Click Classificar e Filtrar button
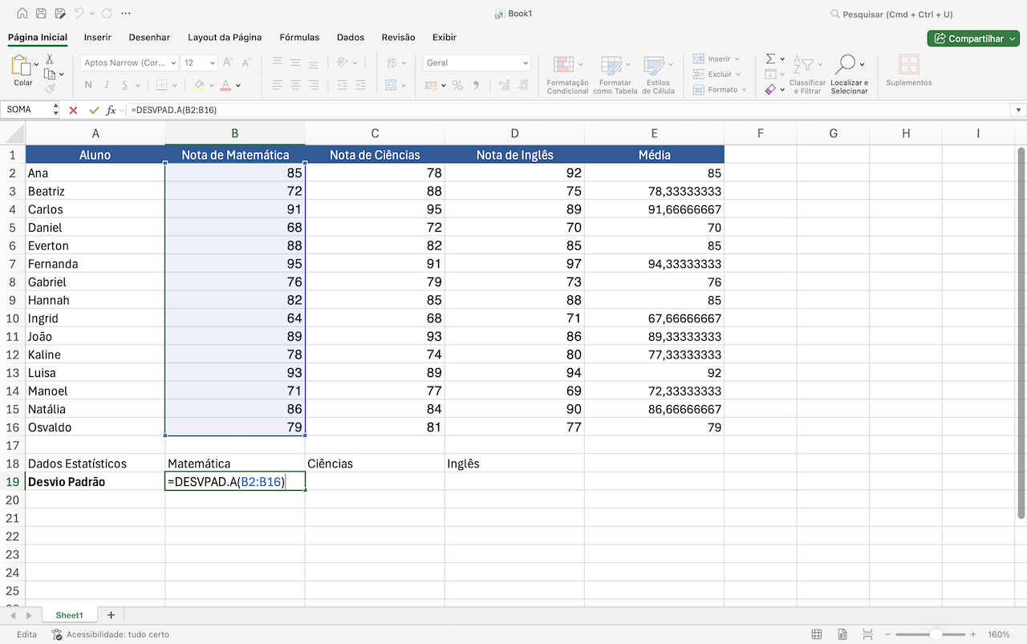The height and width of the screenshot is (644, 1027). coord(807,75)
